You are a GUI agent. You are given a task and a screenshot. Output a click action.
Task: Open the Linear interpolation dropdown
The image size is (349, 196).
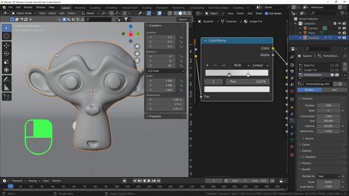261,65
